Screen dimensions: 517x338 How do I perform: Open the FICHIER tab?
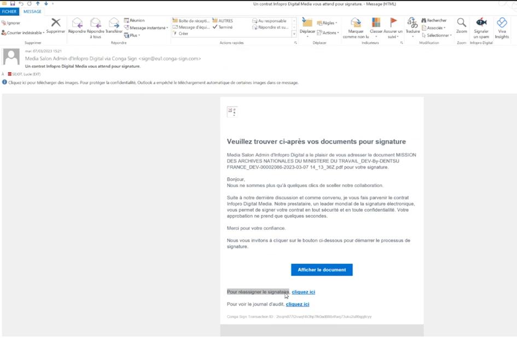(9, 11)
